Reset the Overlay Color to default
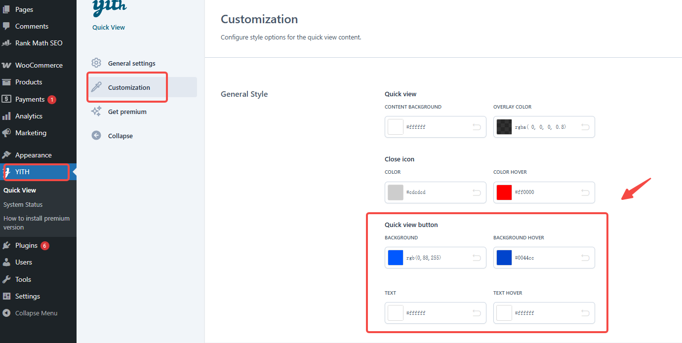This screenshot has height=343, width=682. (x=585, y=127)
